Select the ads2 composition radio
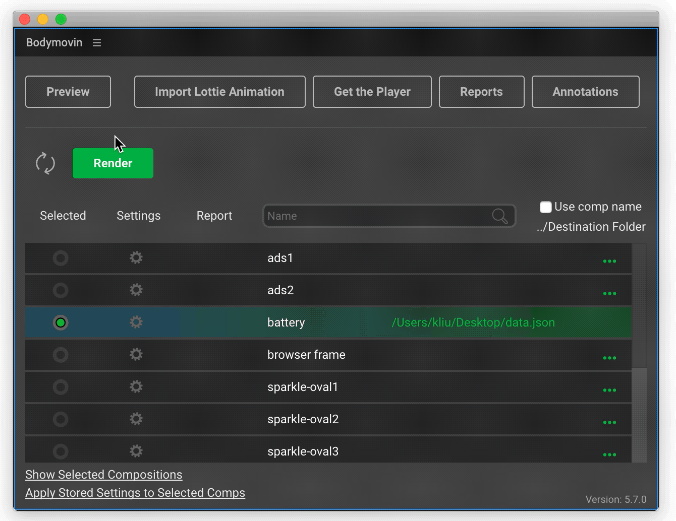 (61, 291)
